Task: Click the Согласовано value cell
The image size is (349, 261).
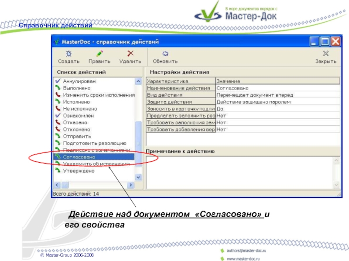Action: tap(278, 88)
